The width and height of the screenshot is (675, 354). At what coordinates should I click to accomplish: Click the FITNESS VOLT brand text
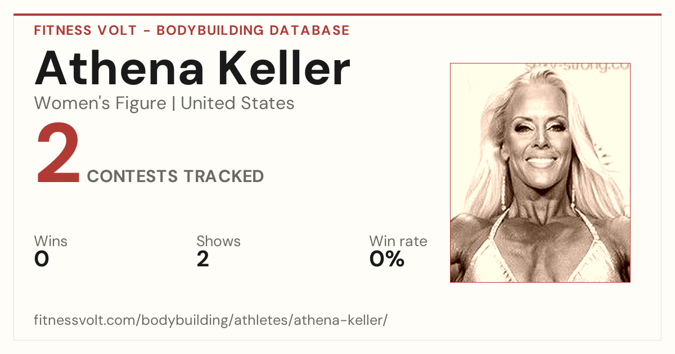[x=85, y=30]
